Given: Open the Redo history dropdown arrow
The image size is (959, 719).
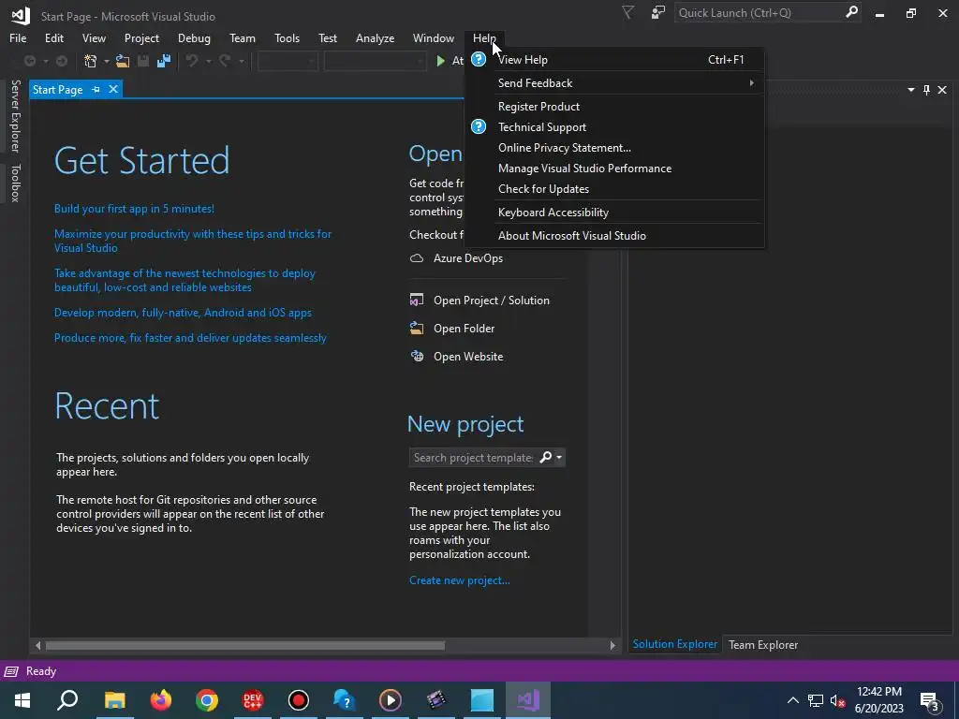Looking at the screenshot, I should 241,61.
